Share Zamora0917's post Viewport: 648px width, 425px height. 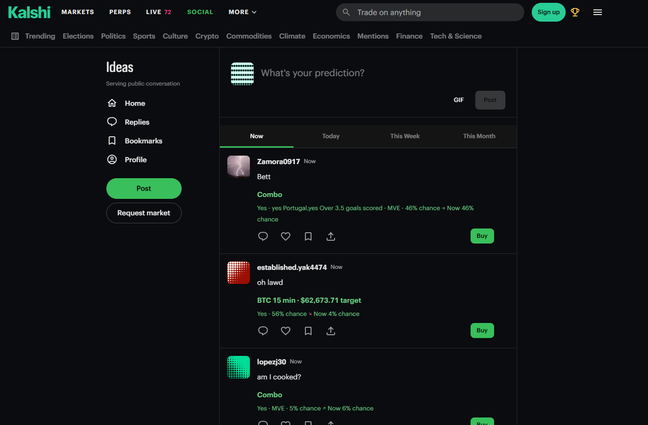click(x=331, y=236)
